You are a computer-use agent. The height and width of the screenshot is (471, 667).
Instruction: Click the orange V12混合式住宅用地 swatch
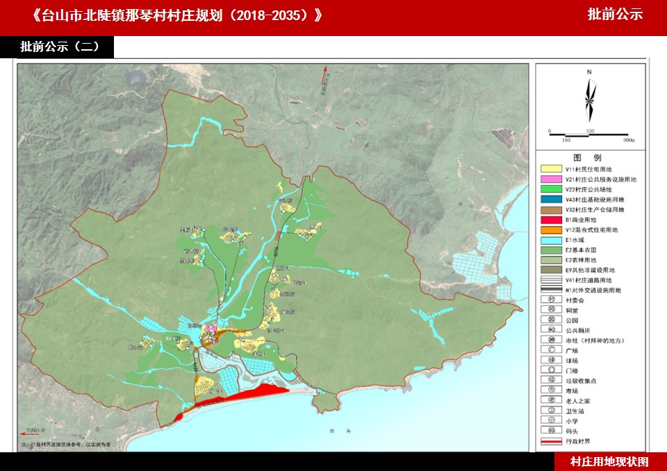(x=552, y=230)
